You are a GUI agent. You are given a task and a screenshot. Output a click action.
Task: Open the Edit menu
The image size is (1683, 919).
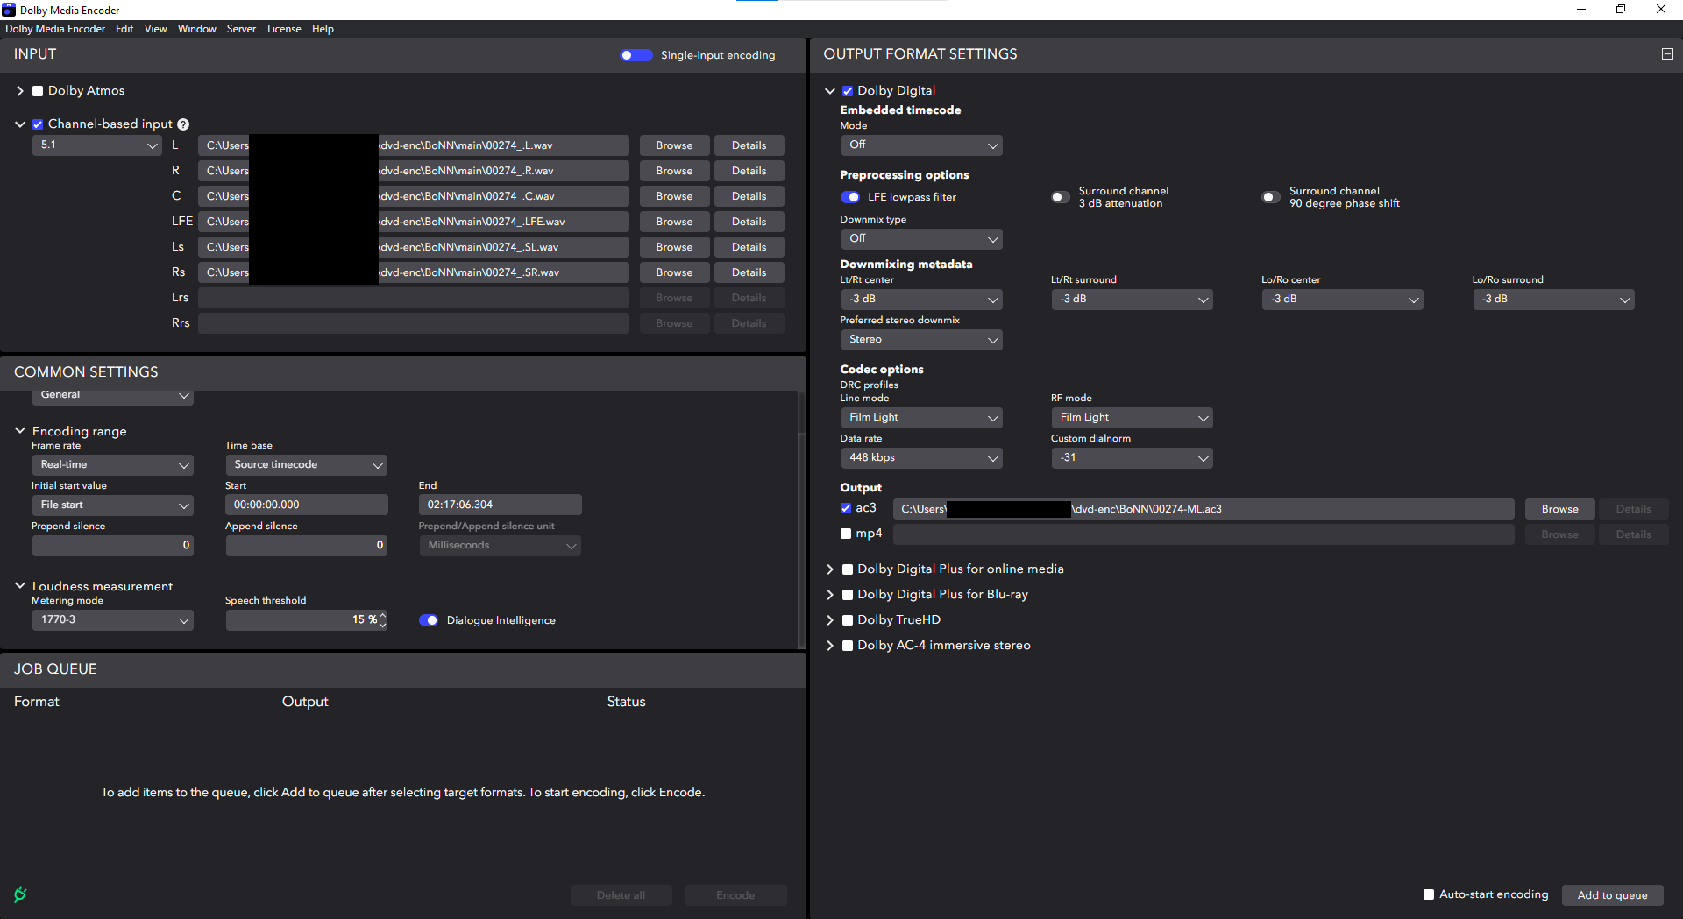tap(124, 29)
